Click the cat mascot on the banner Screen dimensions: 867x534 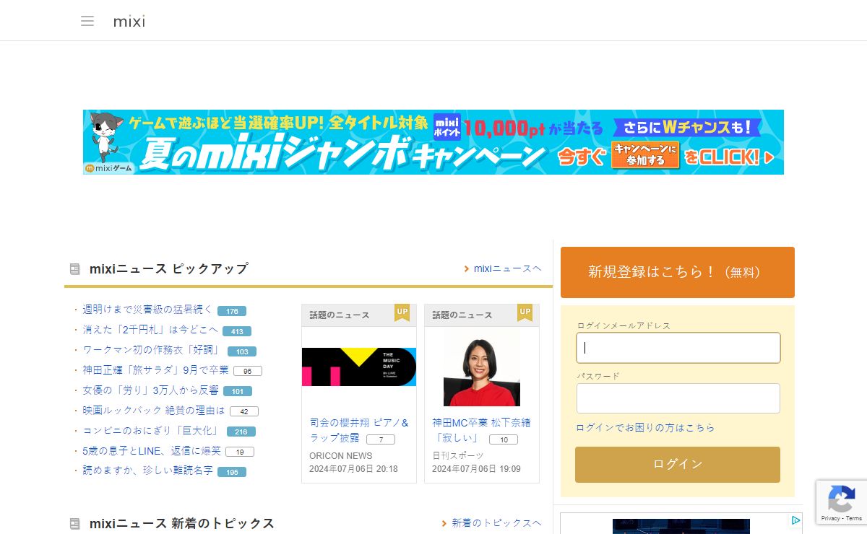pos(105,137)
